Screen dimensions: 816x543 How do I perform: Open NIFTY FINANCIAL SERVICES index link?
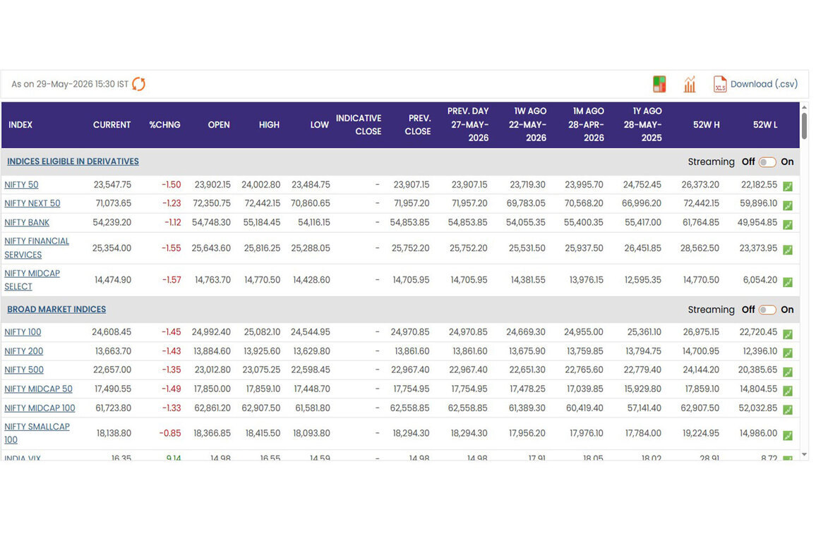point(37,248)
